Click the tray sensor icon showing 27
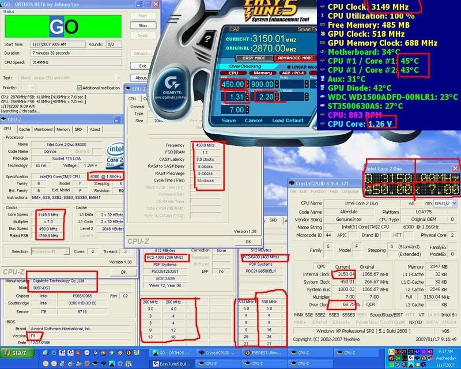 pos(404,352)
